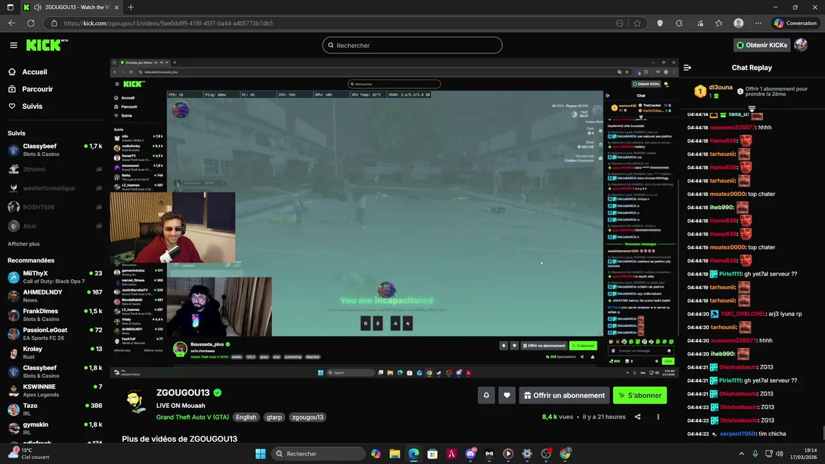Open your Kick profile avatar menu
Image resolution: width=825 pixels, height=464 pixels.
tap(801, 45)
